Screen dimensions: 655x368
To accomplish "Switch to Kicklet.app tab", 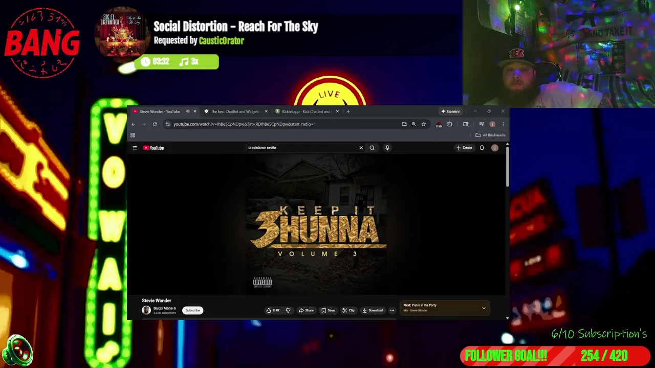I will click(305, 111).
